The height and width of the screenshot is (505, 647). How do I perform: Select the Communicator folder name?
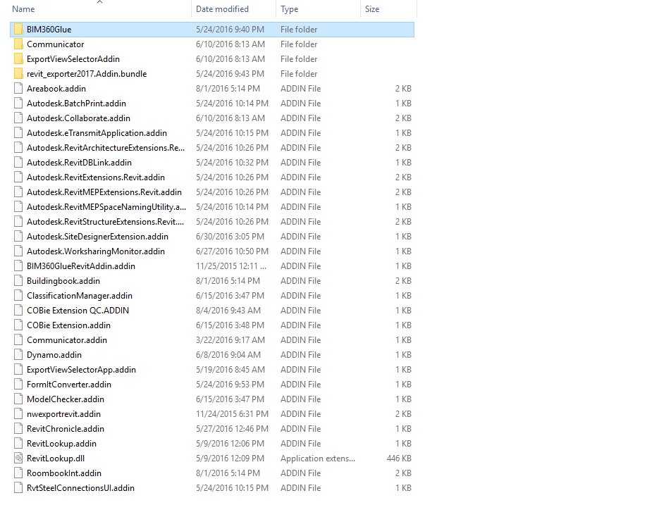click(x=55, y=44)
